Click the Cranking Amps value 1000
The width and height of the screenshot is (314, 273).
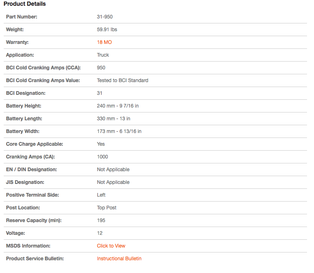[x=102, y=157]
